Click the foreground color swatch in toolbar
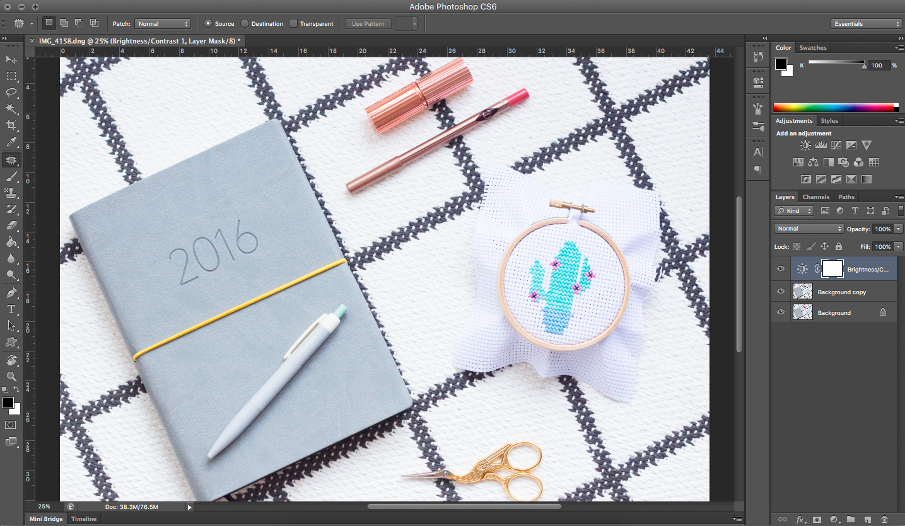This screenshot has height=526, width=905. click(x=8, y=402)
